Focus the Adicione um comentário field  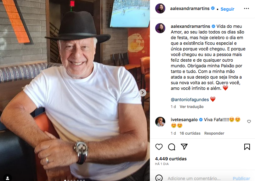pyautogui.click(x=194, y=178)
